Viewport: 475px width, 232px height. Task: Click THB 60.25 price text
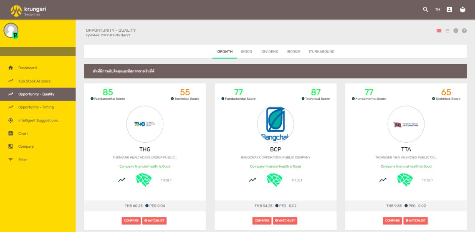[134, 206]
